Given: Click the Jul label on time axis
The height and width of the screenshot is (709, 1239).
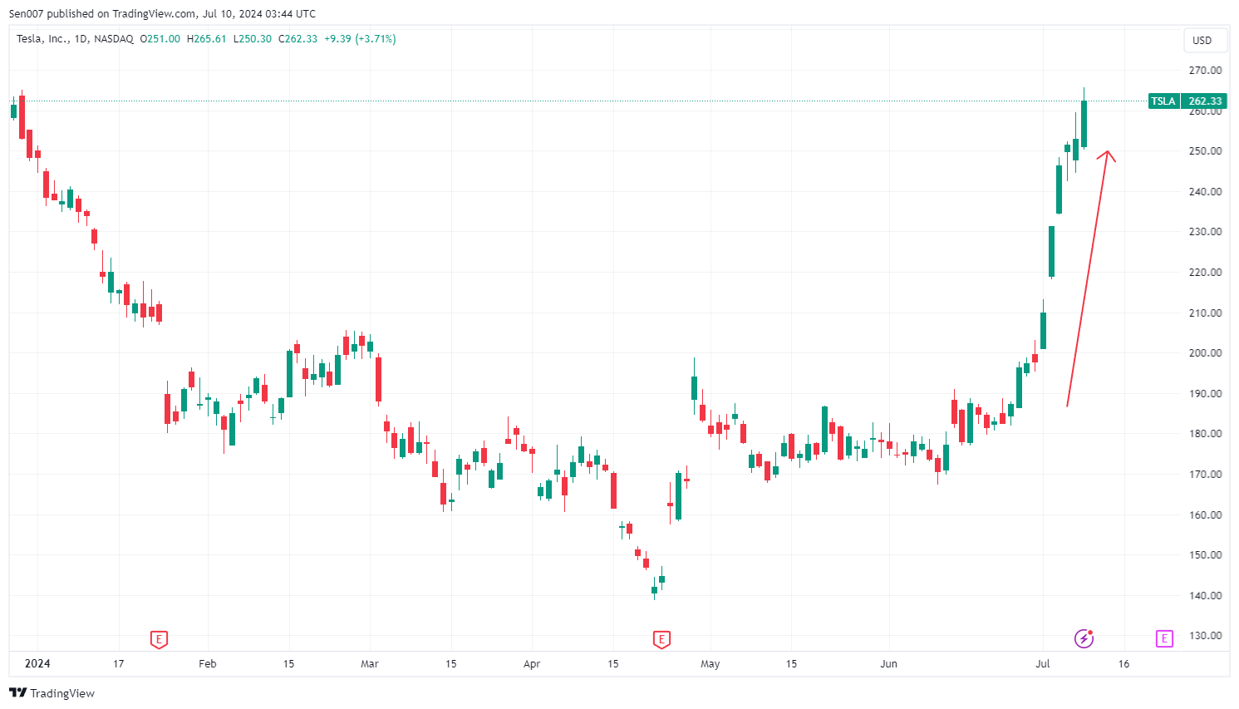Looking at the screenshot, I should (x=1042, y=663).
